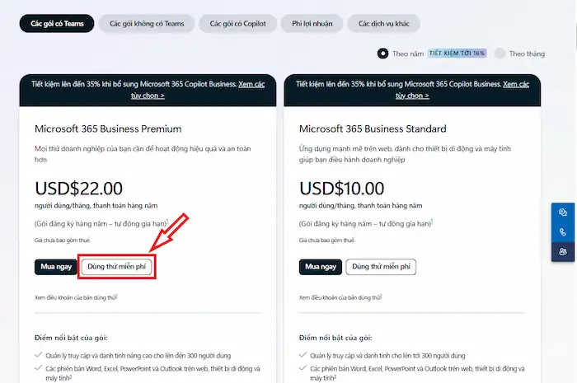The image size is (577, 383).
Task: Select the "Theo tháng" monthly billing option
Action: point(500,54)
